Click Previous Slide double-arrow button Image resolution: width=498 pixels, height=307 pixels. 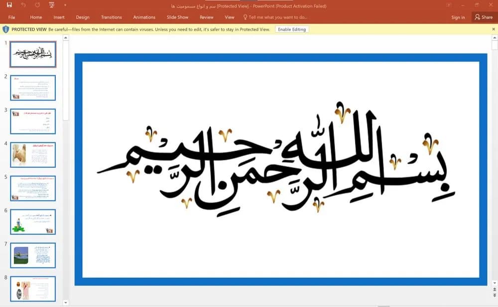point(495,290)
